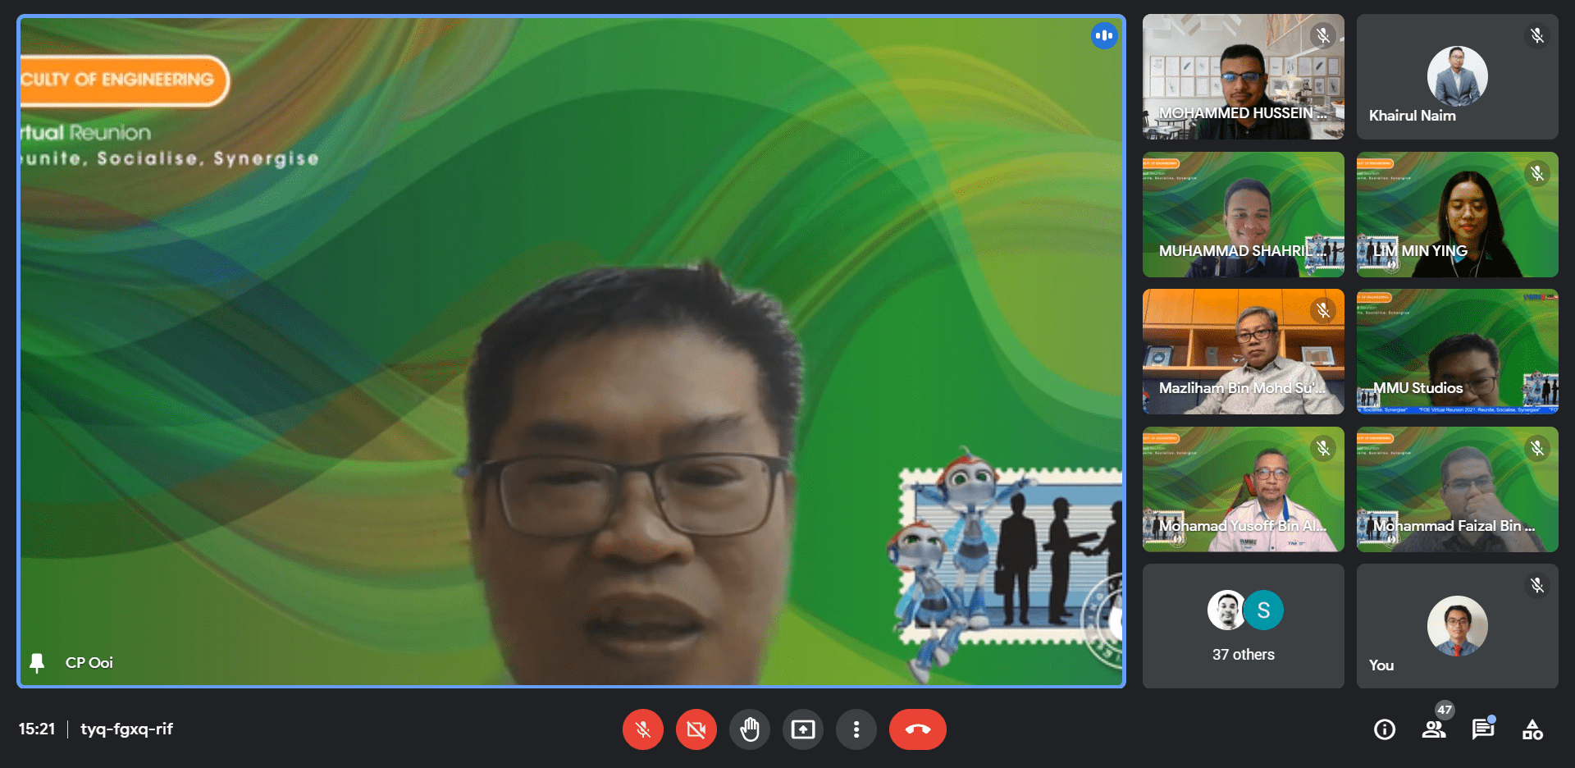Screen dimensions: 1575x768
Task: Click the muted mic icon on your 'You' tile
Action: (1537, 586)
